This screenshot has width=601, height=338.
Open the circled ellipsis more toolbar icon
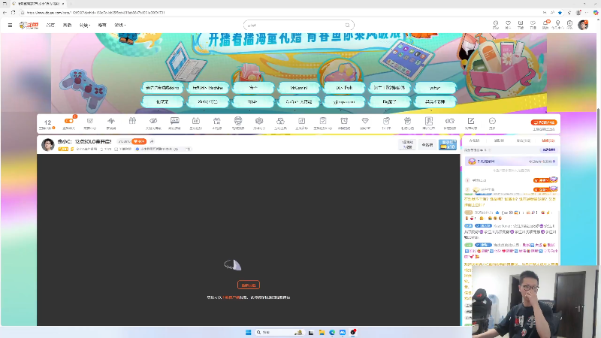click(x=492, y=121)
